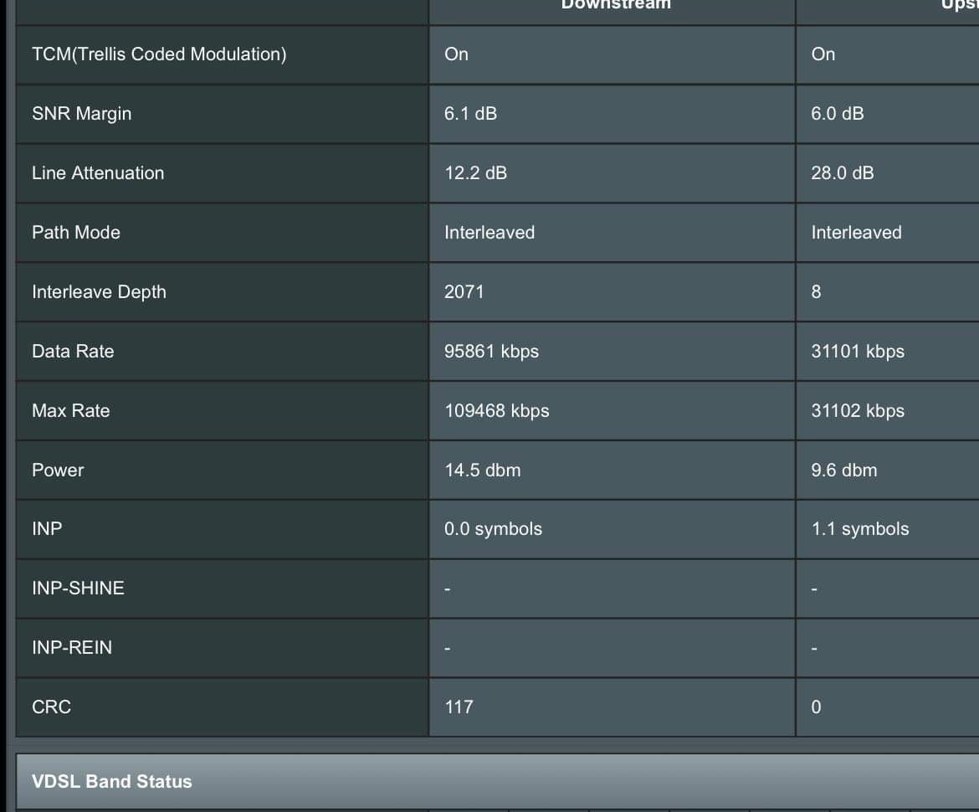Click the VDSL Band Status section header

click(x=111, y=782)
